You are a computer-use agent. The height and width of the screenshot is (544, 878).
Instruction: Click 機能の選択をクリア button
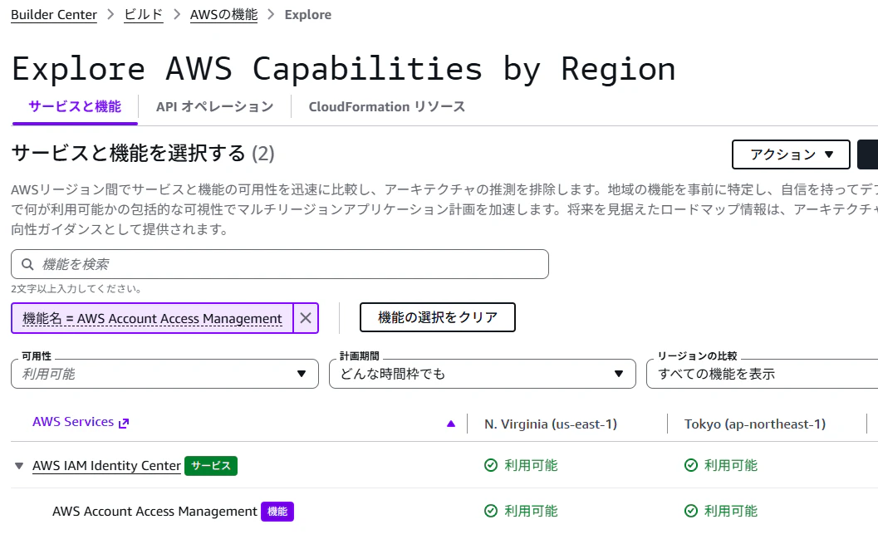(437, 317)
